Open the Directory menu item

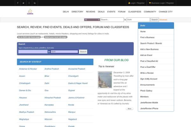77,11
